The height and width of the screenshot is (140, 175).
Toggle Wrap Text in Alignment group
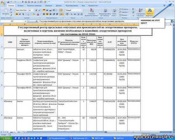click(61, 10)
